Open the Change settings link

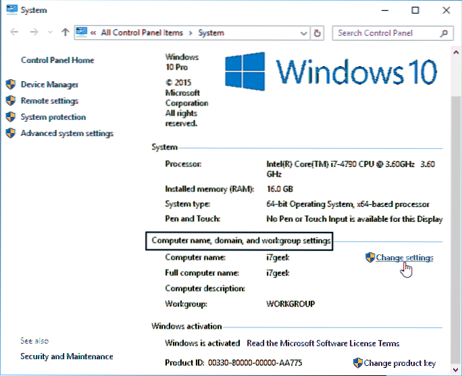[404, 258]
